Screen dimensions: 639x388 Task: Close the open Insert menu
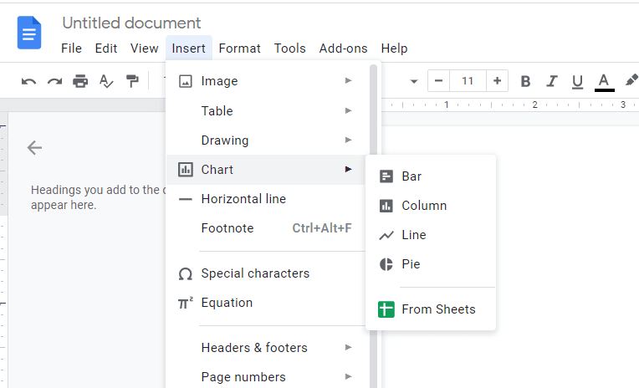pyautogui.click(x=189, y=48)
